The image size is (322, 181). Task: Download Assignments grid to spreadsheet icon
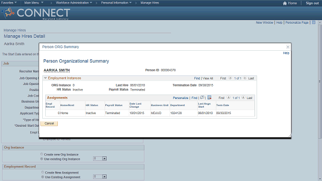point(209,98)
